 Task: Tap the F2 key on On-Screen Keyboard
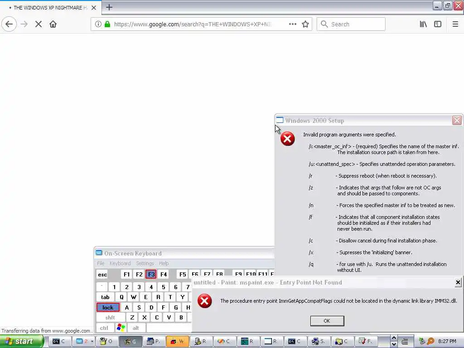coord(139,274)
